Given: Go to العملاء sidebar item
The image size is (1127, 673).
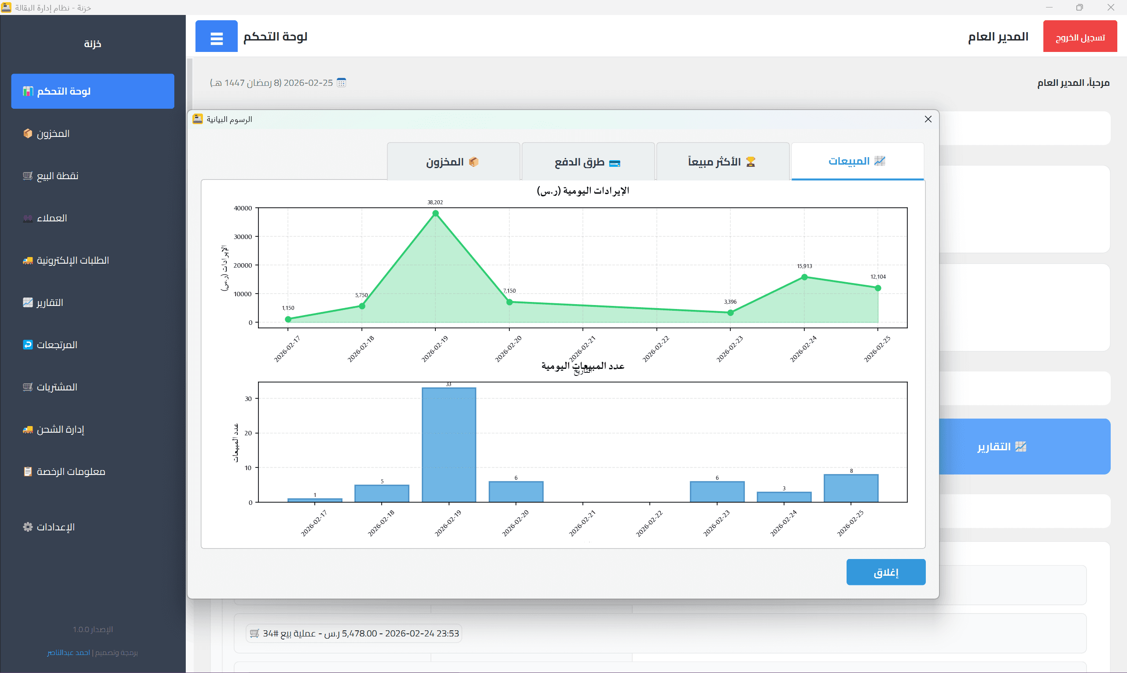Looking at the screenshot, I should pyautogui.click(x=52, y=218).
